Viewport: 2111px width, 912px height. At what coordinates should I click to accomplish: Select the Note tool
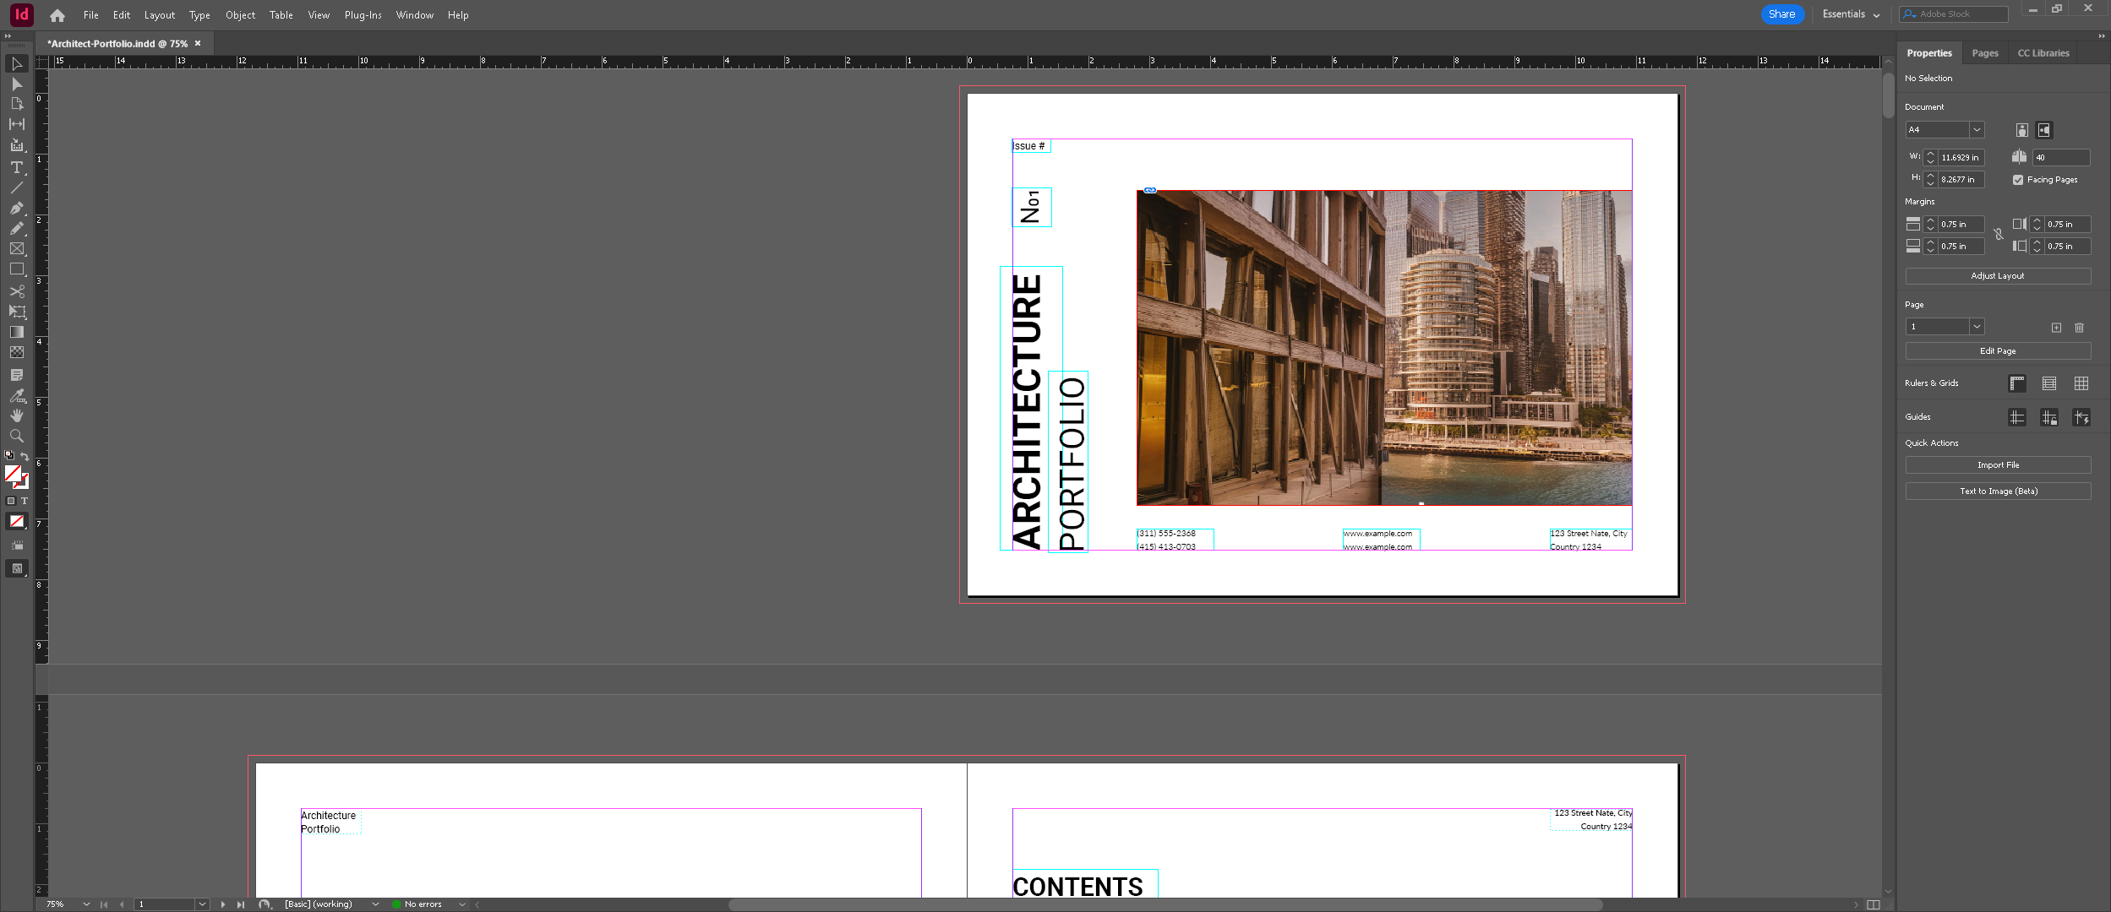tap(17, 374)
